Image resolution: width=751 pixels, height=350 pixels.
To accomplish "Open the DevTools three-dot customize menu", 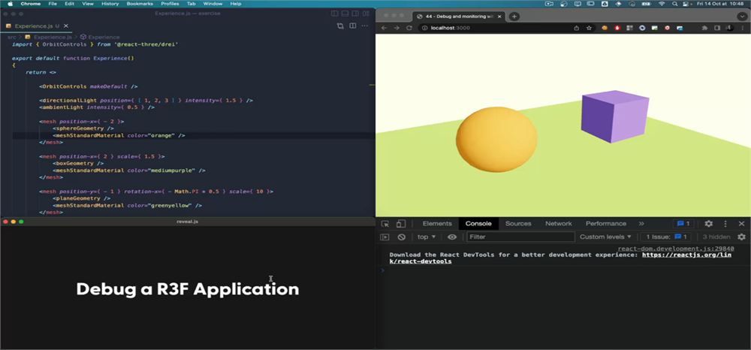I will pos(725,224).
